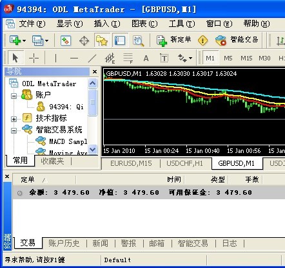Open the 帮助(H) menu
This screenshot has height=268, width=285.
tap(257, 24)
